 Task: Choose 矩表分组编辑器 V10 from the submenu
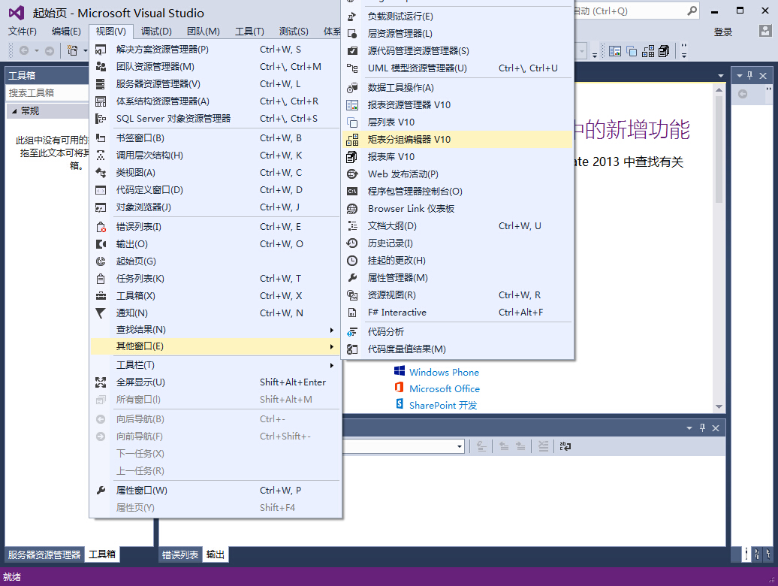click(x=457, y=140)
